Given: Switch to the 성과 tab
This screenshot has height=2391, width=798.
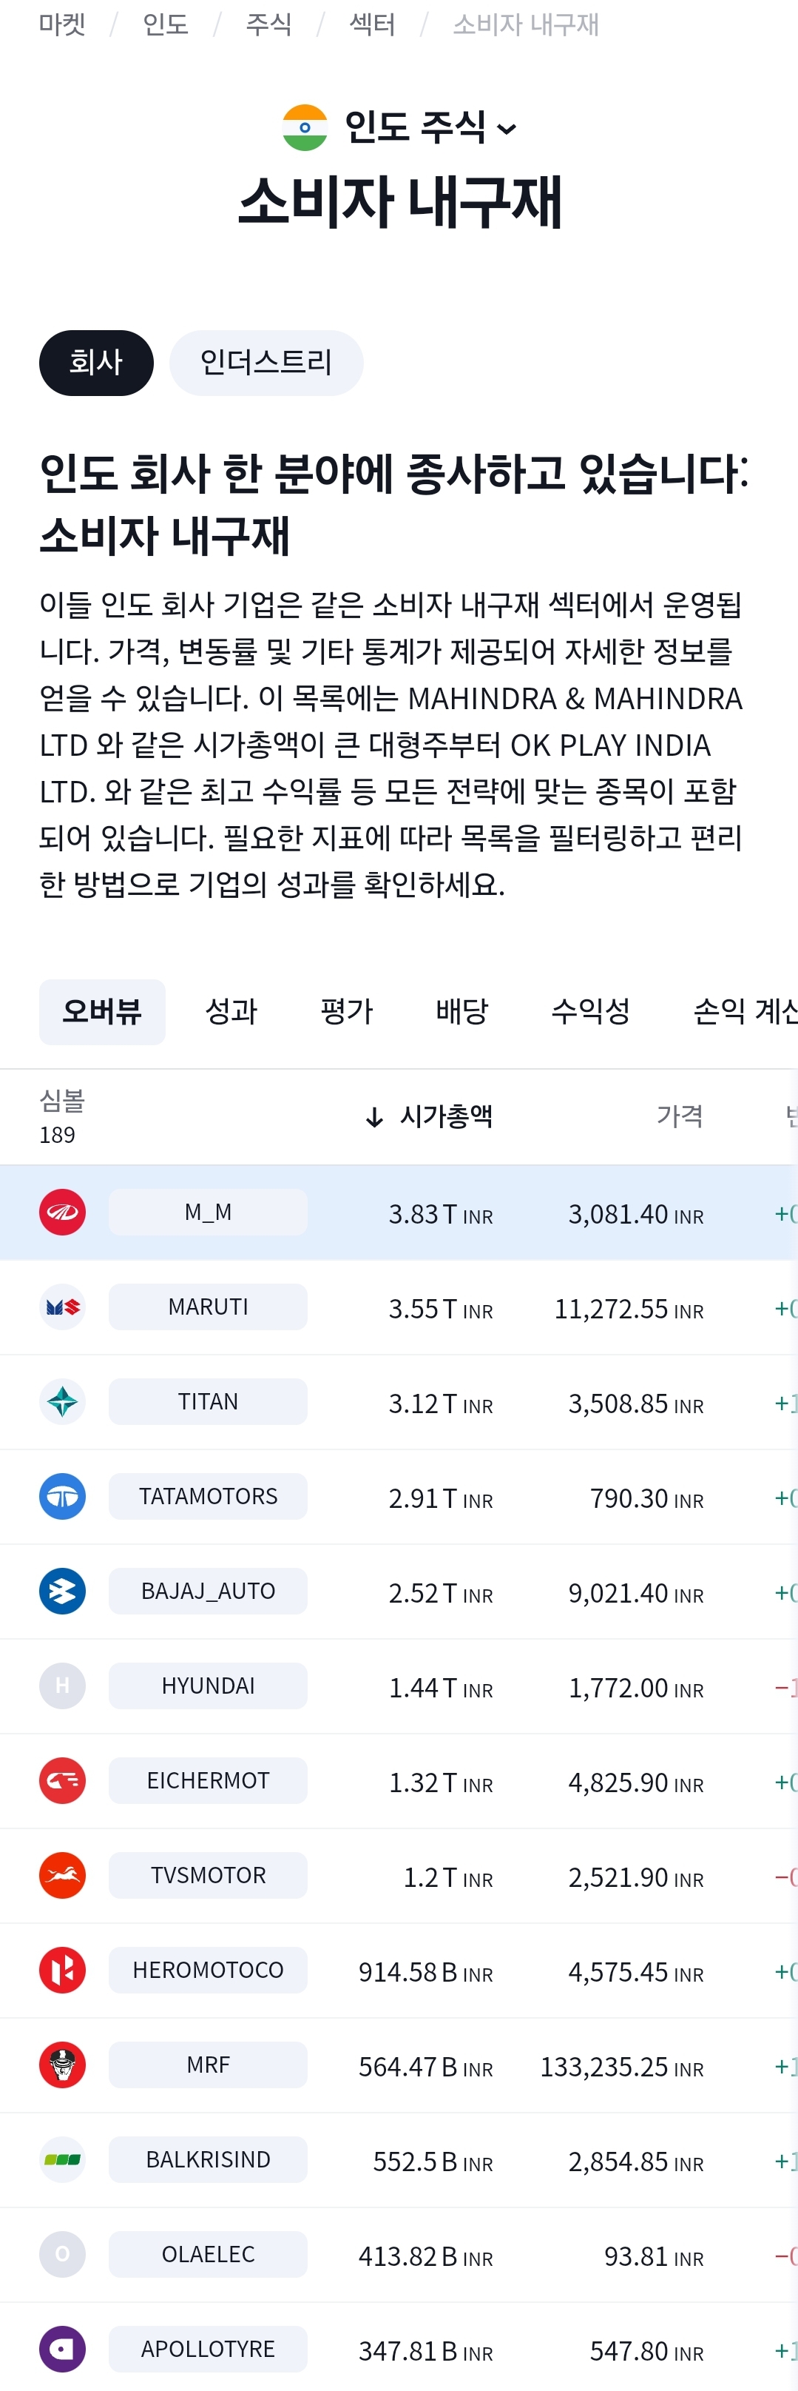Looking at the screenshot, I should tap(231, 1012).
